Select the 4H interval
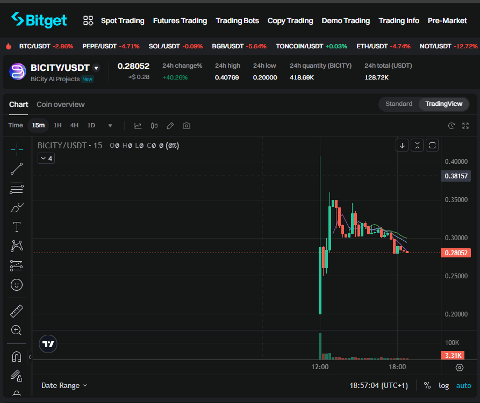Screen dimensions: 480x403 (x=74, y=125)
